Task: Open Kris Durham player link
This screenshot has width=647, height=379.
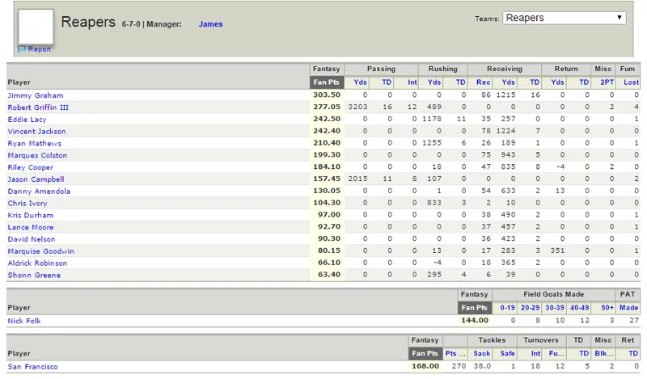Action: 30,215
